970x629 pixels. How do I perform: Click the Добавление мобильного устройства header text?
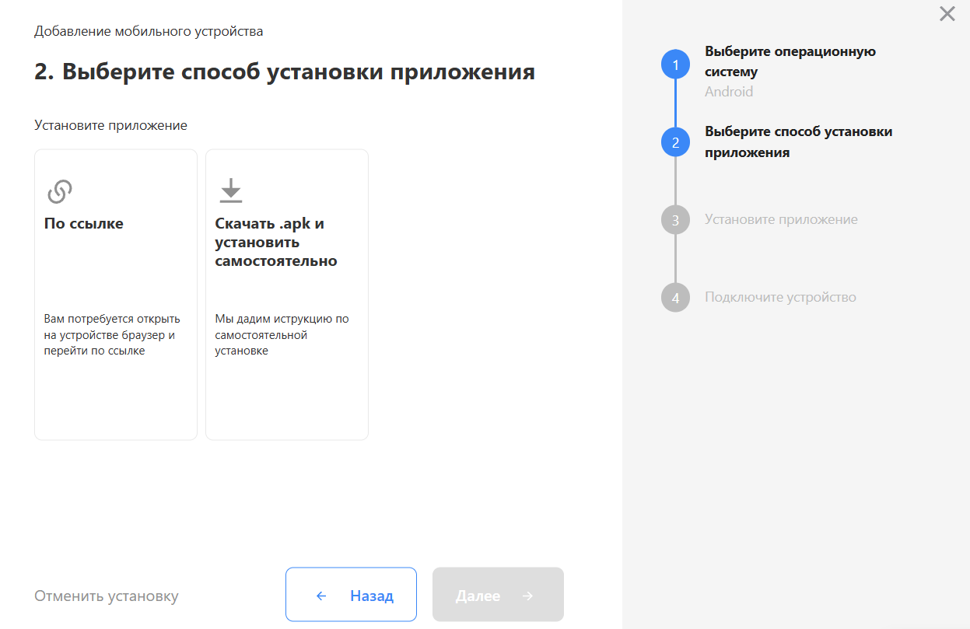pyautogui.click(x=149, y=32)
